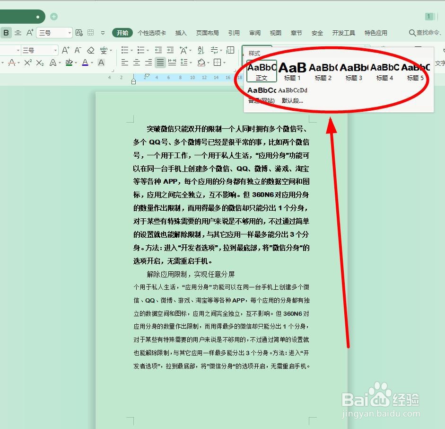Apply pinyin guide using the wén icon
Screen dimensions: 445x429
pyautogui.click(x=104, y=50)
